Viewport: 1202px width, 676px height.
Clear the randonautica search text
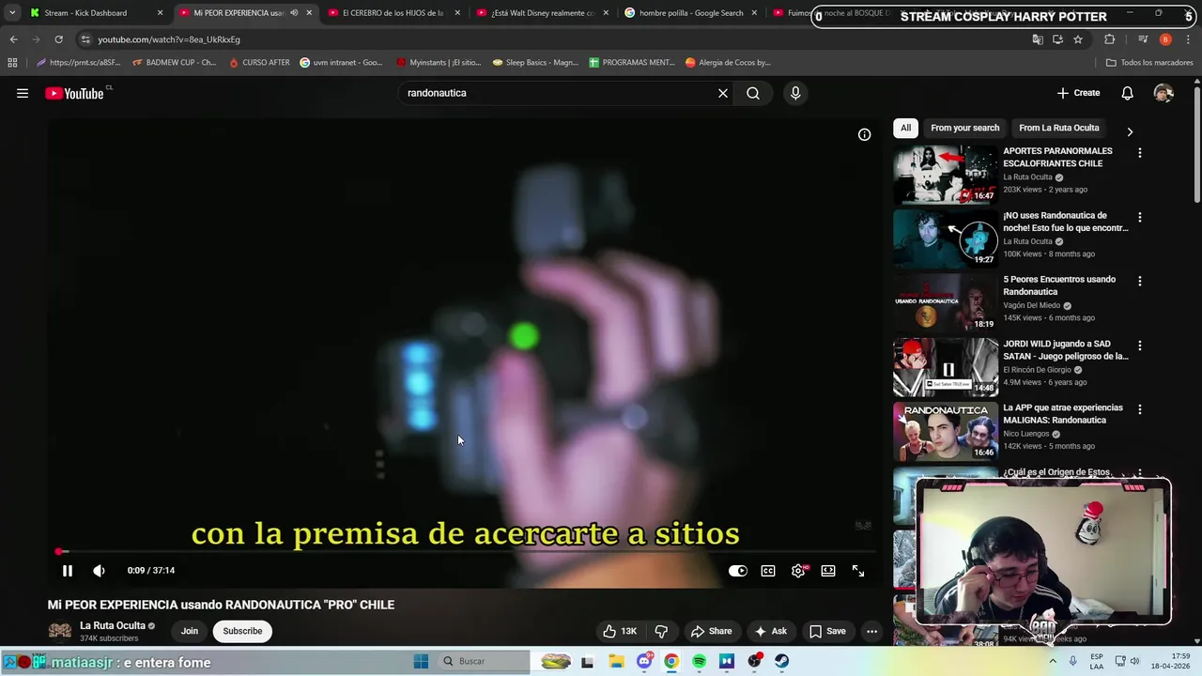(x=723, y=93)
